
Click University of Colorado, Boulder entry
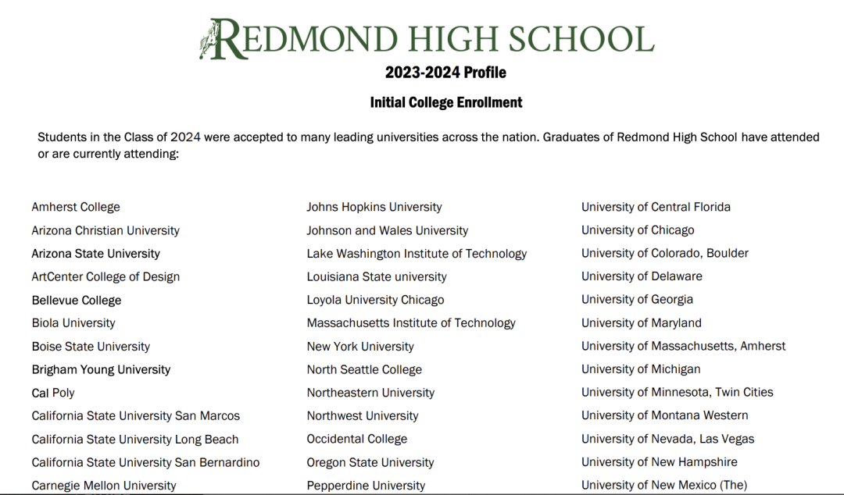click(665, 253)
